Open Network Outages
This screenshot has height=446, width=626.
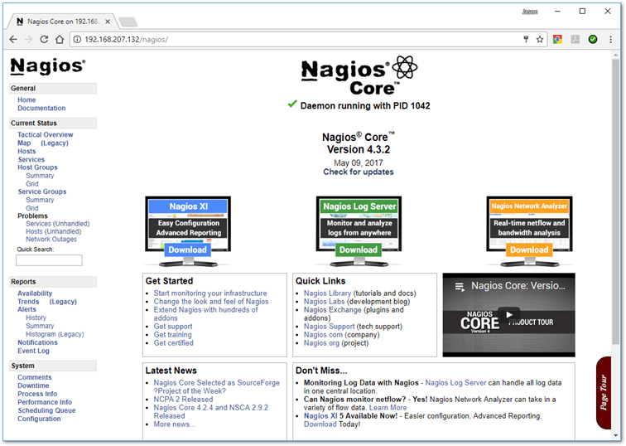pyautogui.click(x=51, y=239)
